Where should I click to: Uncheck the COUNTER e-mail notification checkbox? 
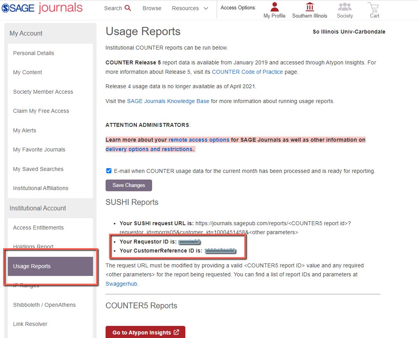click(x=109, y=171)
